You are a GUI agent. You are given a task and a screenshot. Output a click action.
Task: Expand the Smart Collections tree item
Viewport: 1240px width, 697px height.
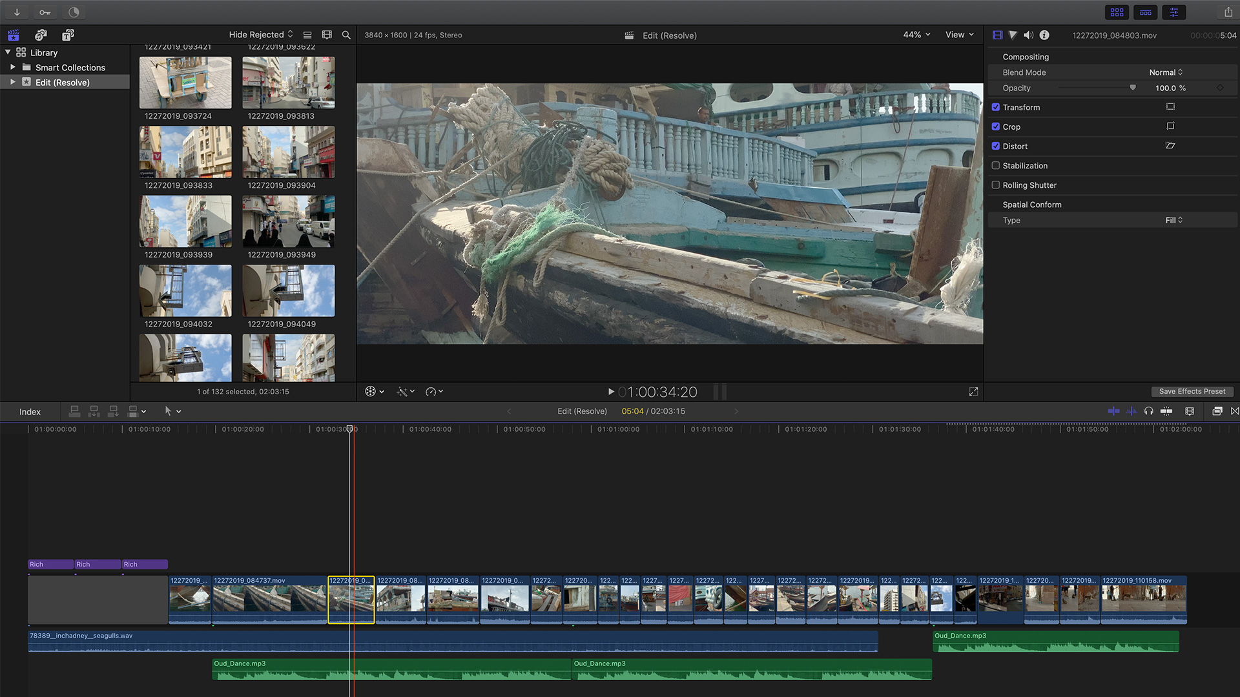tap(13, 67)
